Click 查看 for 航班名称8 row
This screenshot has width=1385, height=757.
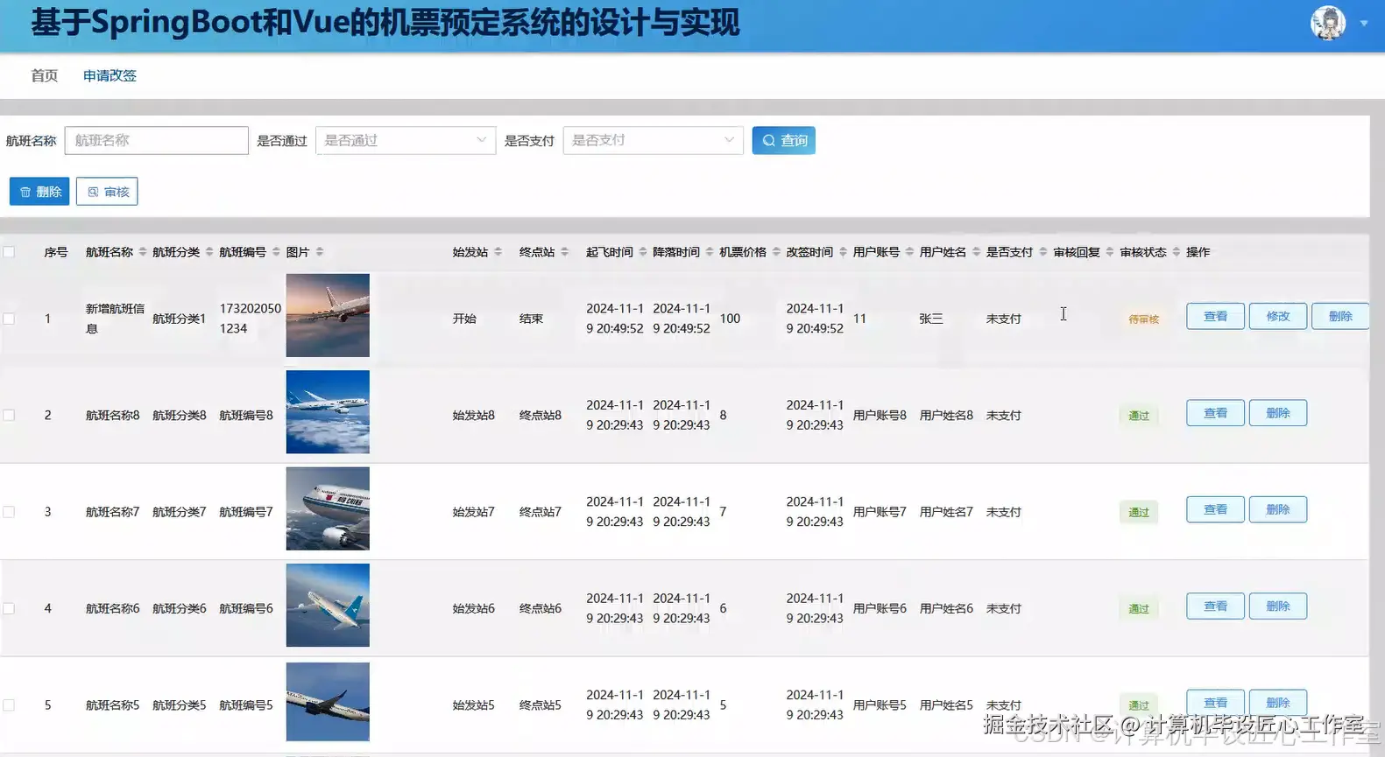tap(1215, 413)
